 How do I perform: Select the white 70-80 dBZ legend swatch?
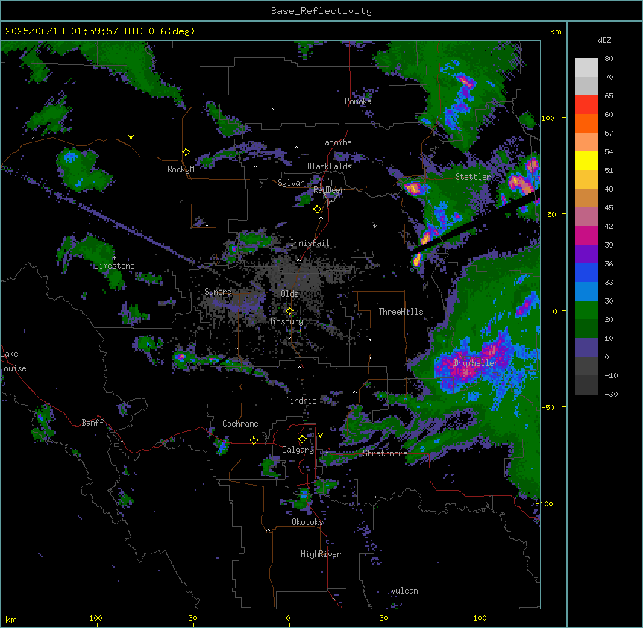pos(586,68)
